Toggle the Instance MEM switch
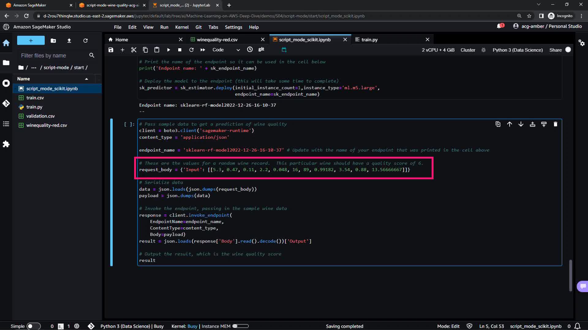This screenshot has height=330, width=588. [240, 326]
